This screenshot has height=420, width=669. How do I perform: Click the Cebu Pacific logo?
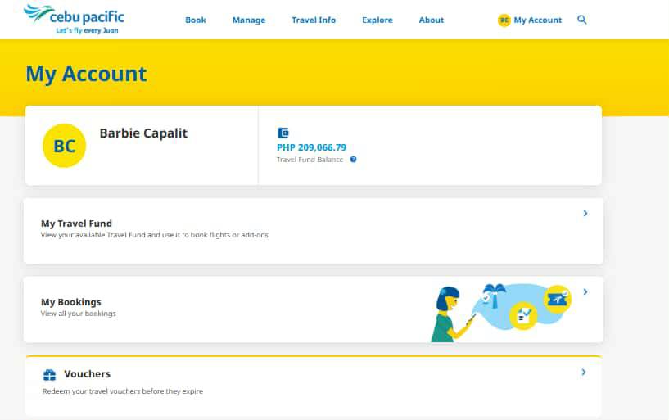[x=75, y=19]
